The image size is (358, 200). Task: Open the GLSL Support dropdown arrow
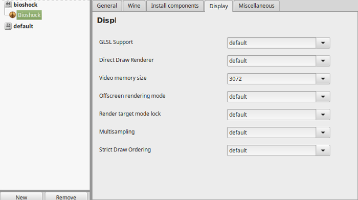pyautogui.click(x=323, y=43)
